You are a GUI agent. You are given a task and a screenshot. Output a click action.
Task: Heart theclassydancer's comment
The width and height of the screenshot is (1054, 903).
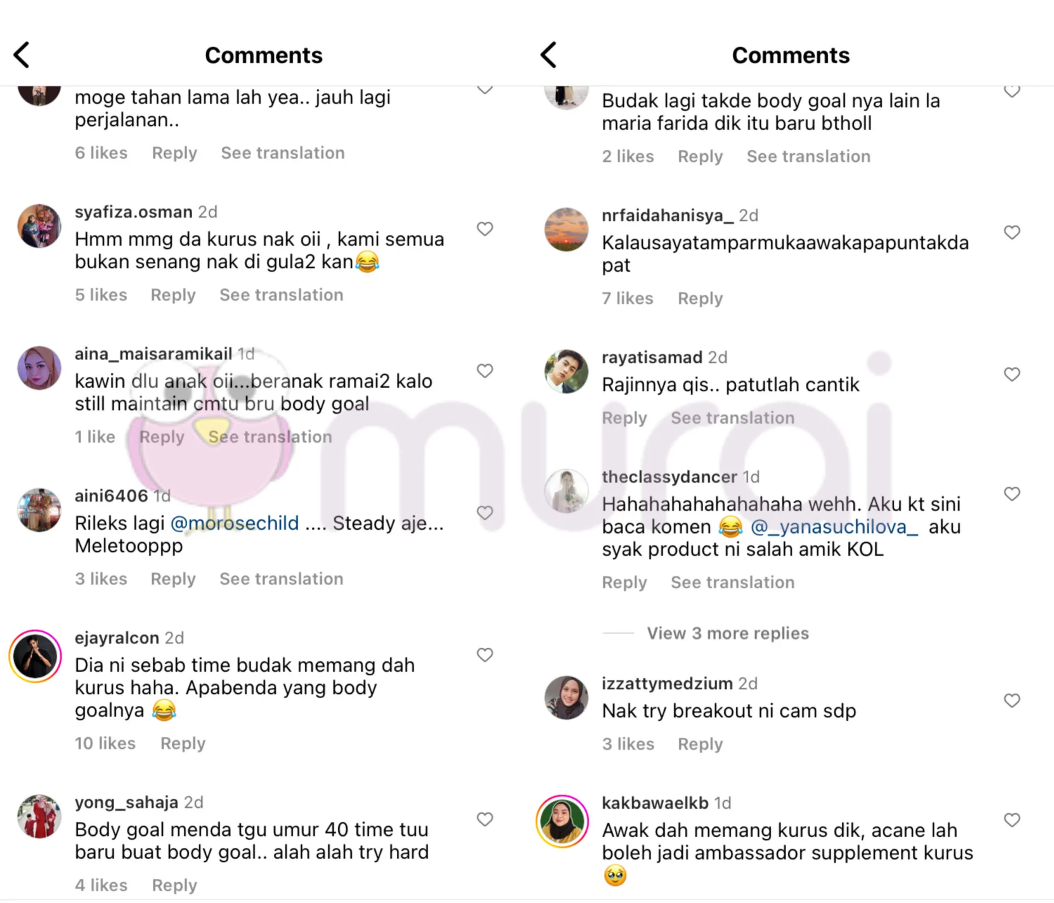(1012, 494)
